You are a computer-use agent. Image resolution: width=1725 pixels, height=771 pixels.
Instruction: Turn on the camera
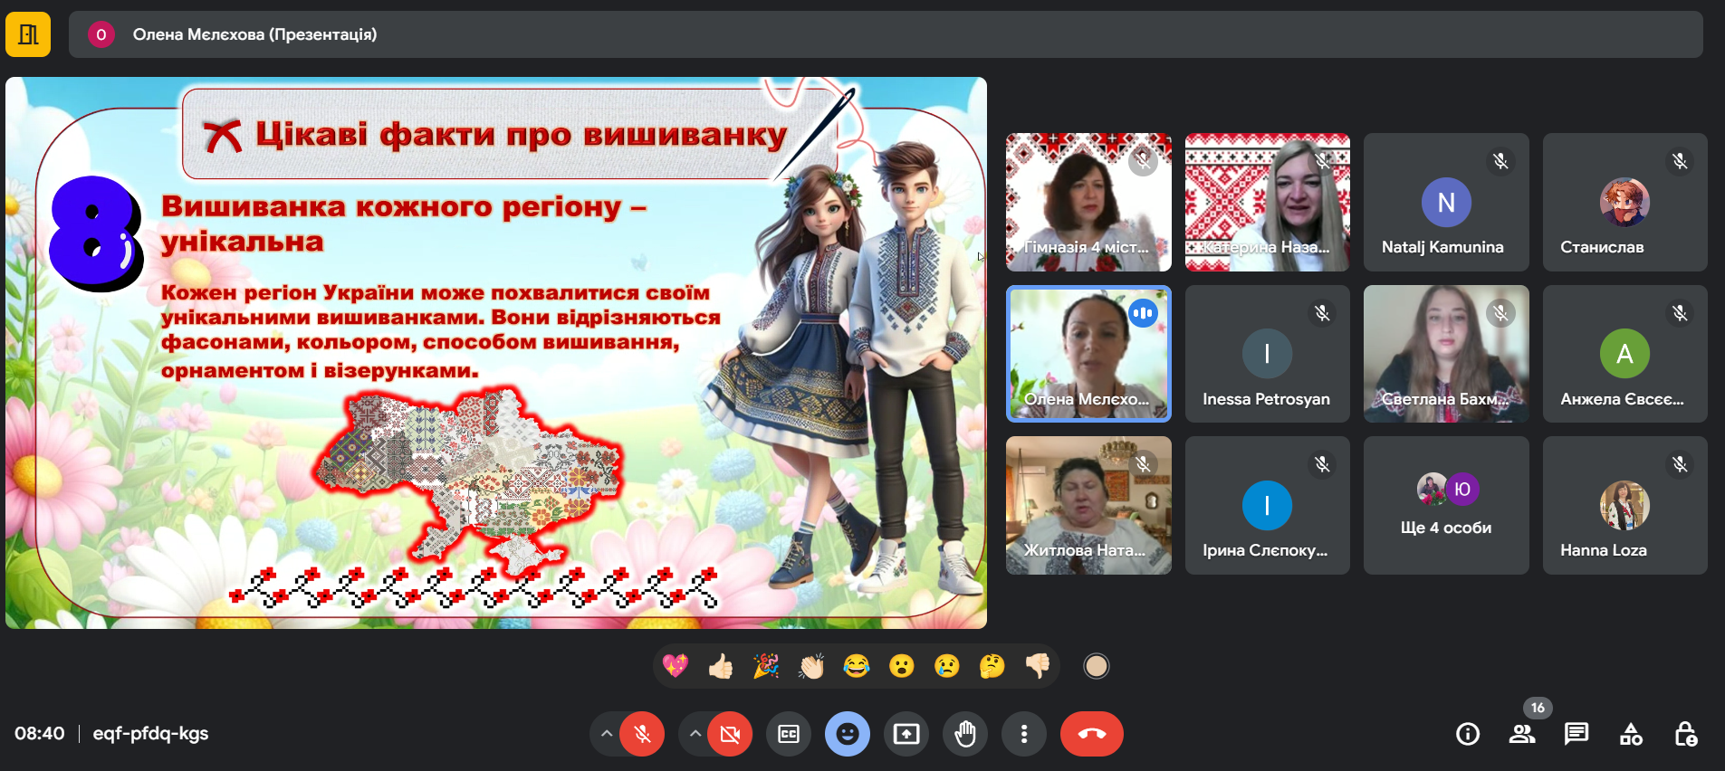[730, 734]
